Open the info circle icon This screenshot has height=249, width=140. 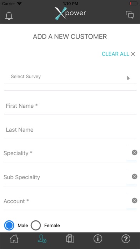[98, 239]
